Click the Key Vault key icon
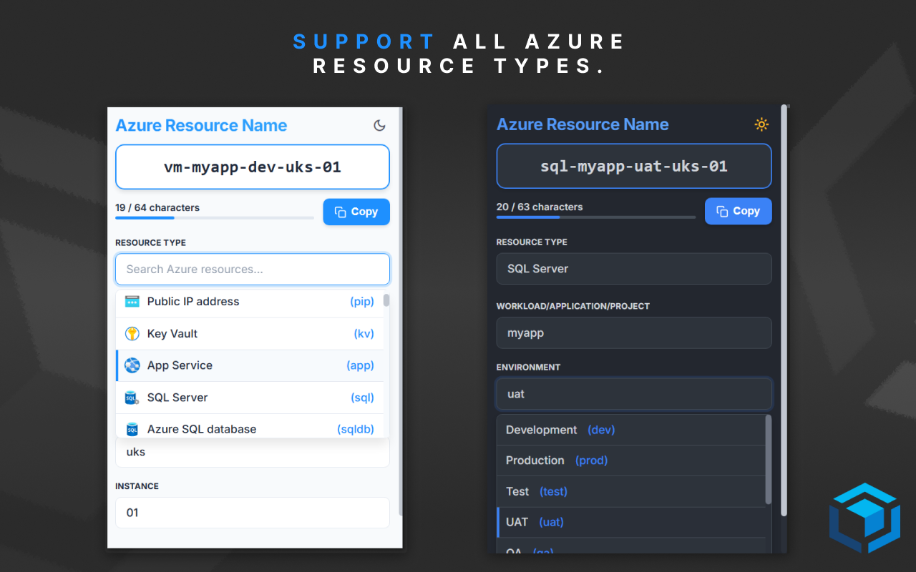 [132, 333]
